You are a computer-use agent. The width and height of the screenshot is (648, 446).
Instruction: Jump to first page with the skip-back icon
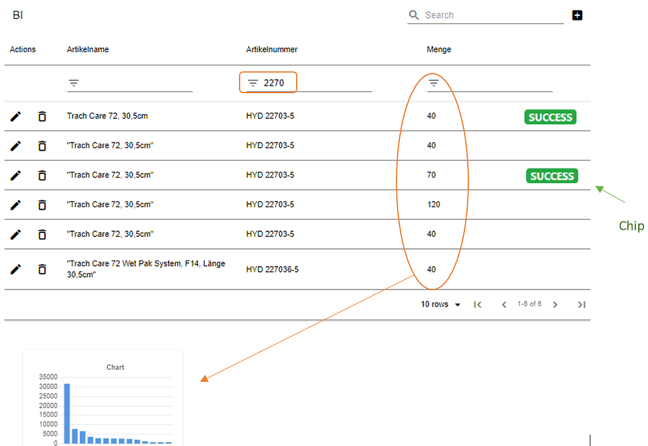[x=478, y=304]
